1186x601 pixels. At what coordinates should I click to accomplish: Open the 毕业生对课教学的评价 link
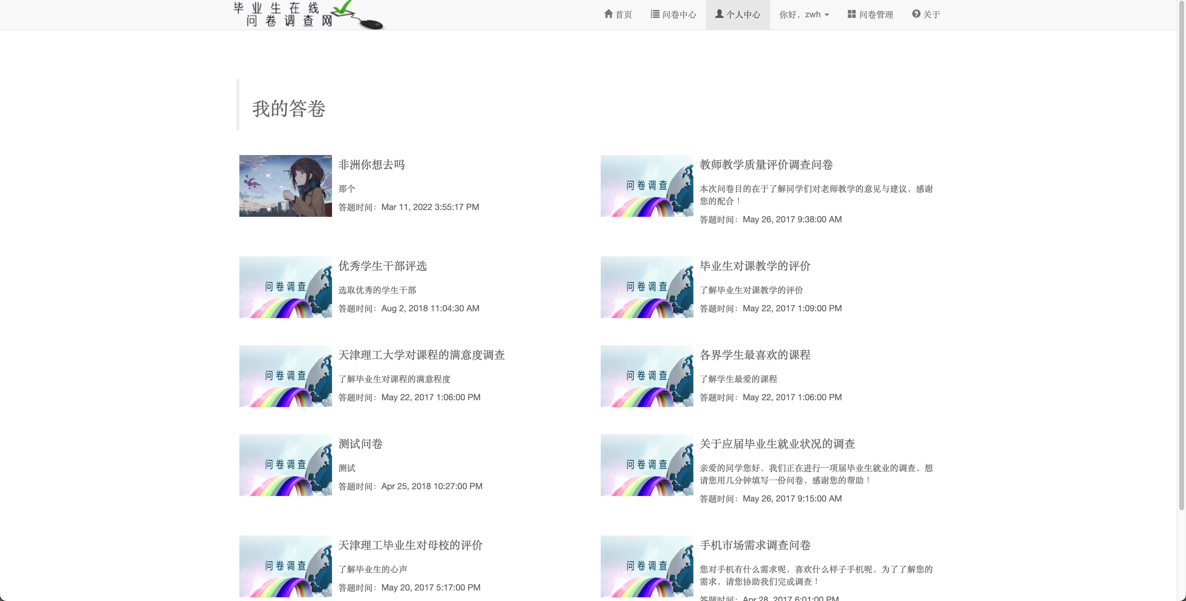click(x=755, y=266)
